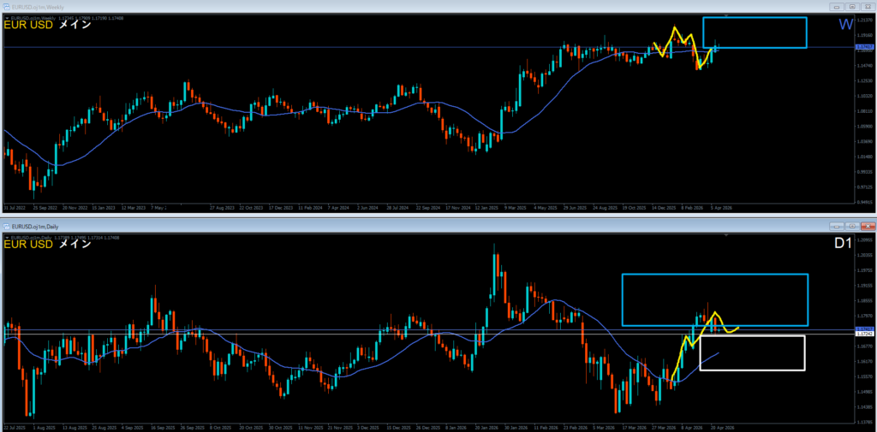Click the '20 Apr 2026' date on Daily time axis
The image size is (877, 432).
[x=721, y=427]
